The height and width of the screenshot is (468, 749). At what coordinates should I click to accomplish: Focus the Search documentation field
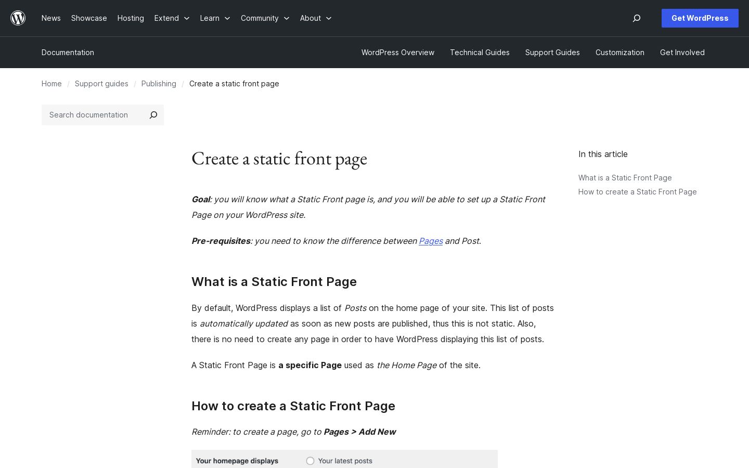click(x=93, y=115)
